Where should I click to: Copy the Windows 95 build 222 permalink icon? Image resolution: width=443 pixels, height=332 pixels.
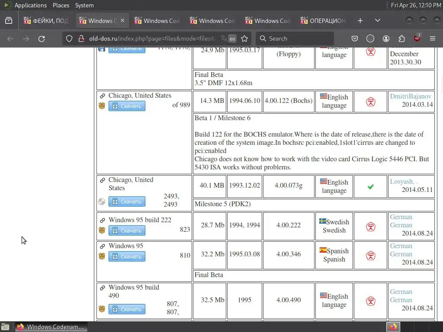(102, 220)
